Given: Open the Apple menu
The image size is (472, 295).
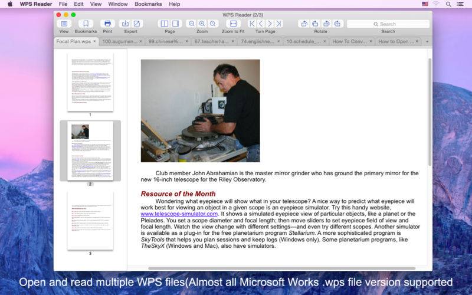Looking at the screenshot, I should [10, 4].
